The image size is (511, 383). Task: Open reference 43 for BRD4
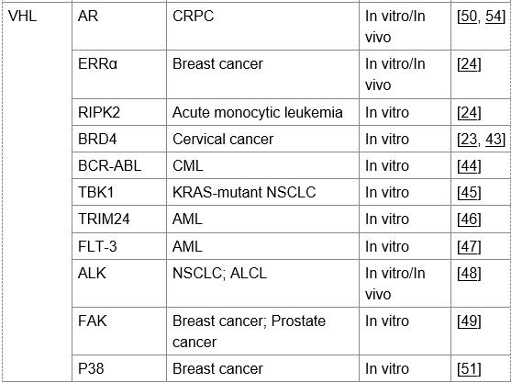click(x=494, y=140)
